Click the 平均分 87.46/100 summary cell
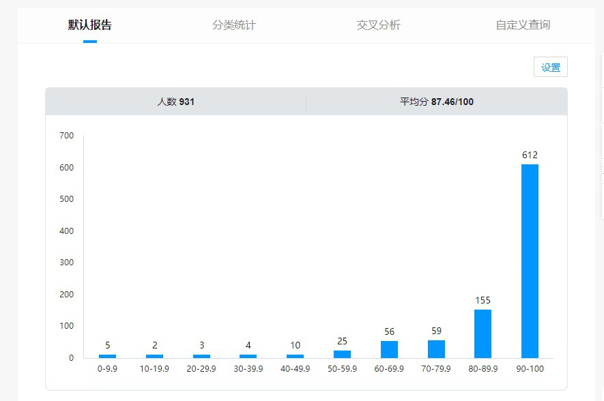 coord(437,102)
